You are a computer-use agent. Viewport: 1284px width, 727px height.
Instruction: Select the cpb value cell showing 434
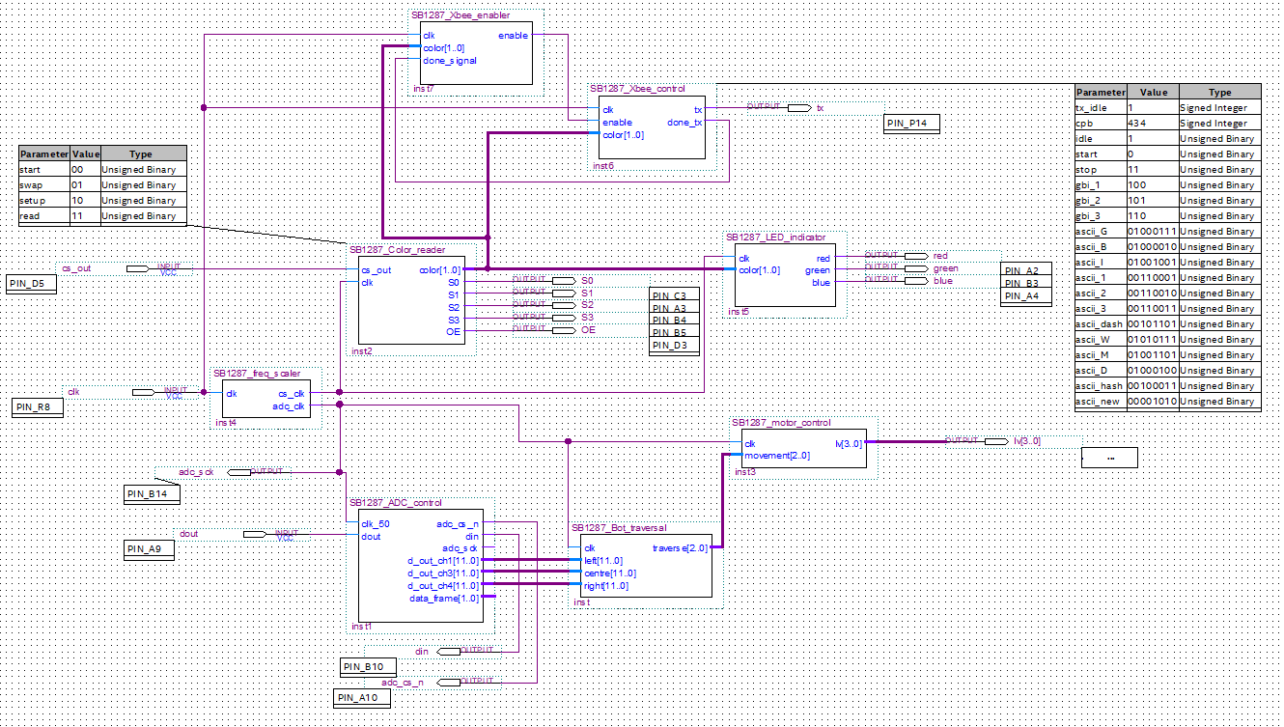click(x=1154, y=123)
